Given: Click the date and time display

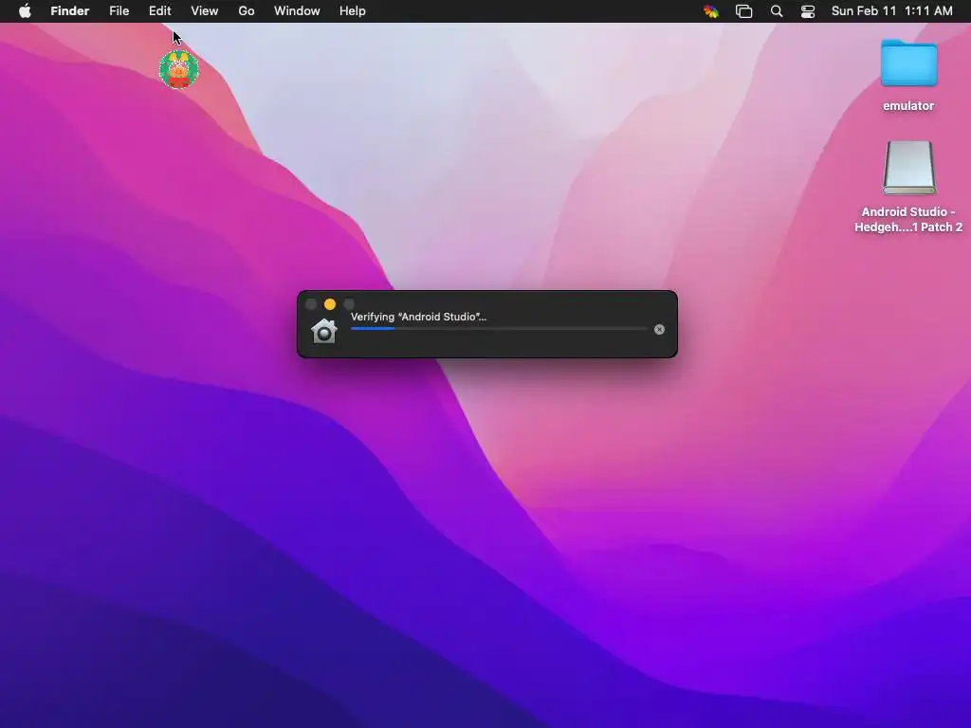Looking at the screenshot, I should [891, 11].
